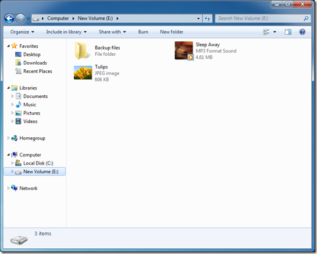The height and width of the screenshot is (254, 317).
Task: Click the Burn button
Action: [x=143, y=32]
